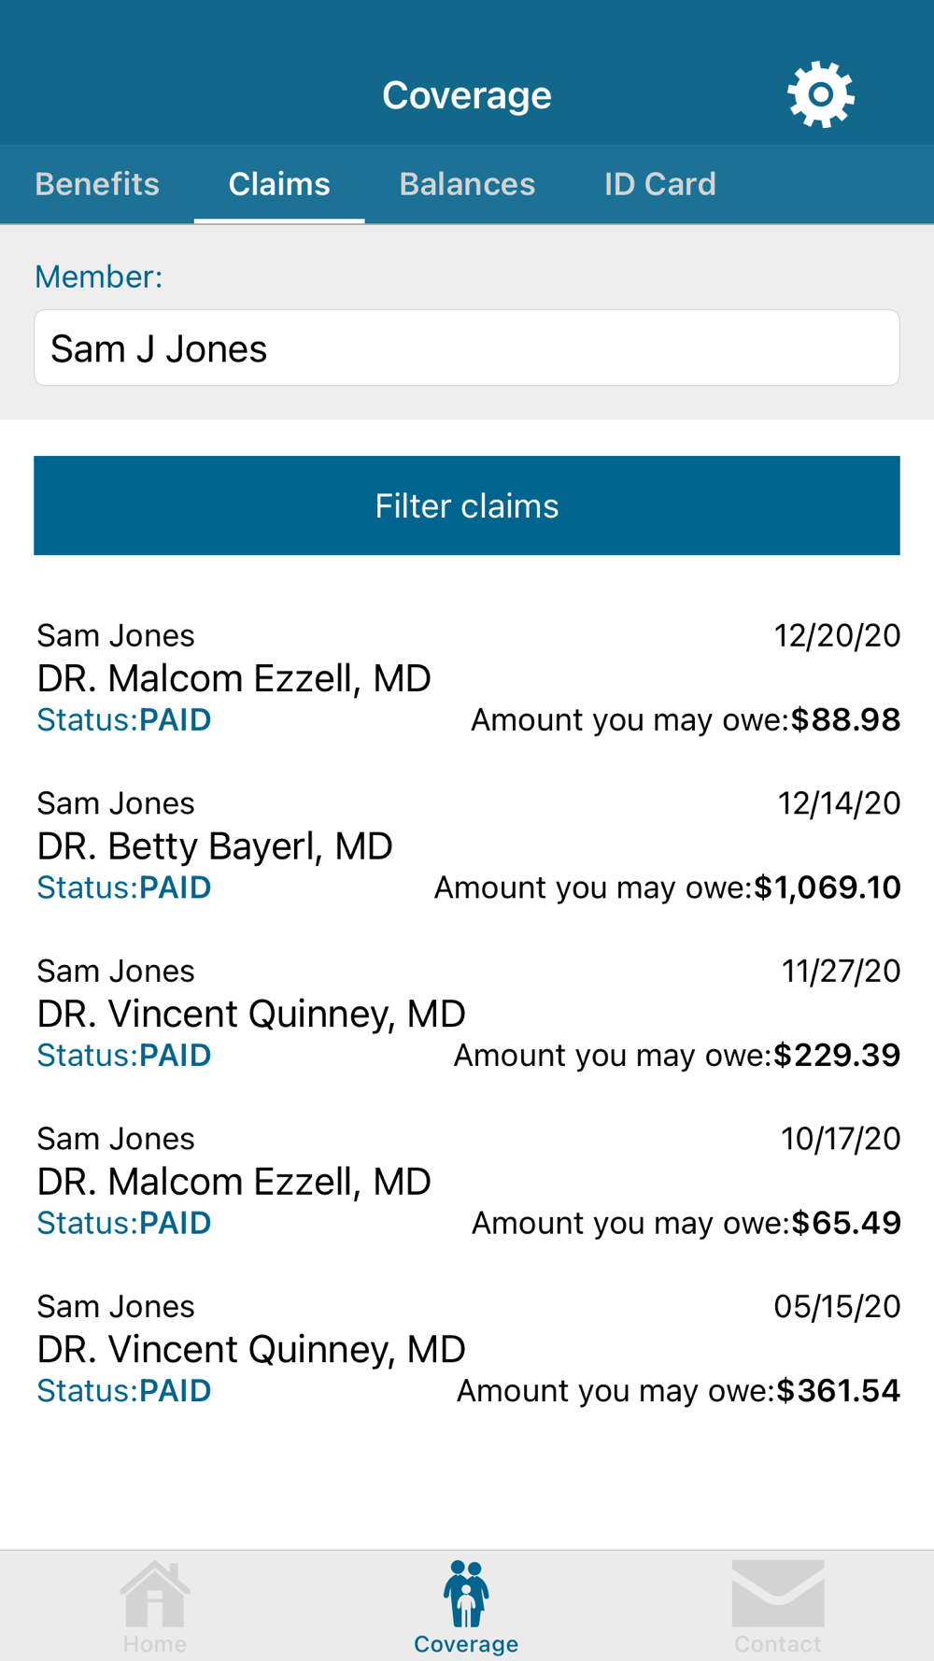This screenshot has width=934, height=1661.
Task: Tap the $65.49 amount owed
Action: click(x=845, y=1223)
